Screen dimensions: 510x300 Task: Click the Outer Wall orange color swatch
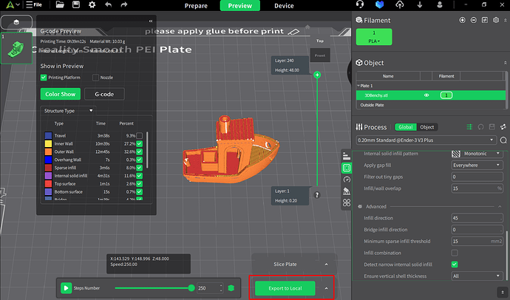click(48, 151)
